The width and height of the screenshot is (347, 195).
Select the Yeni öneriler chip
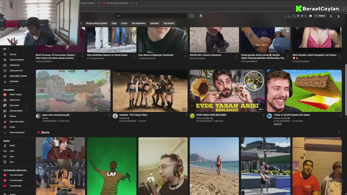[169, 23]
